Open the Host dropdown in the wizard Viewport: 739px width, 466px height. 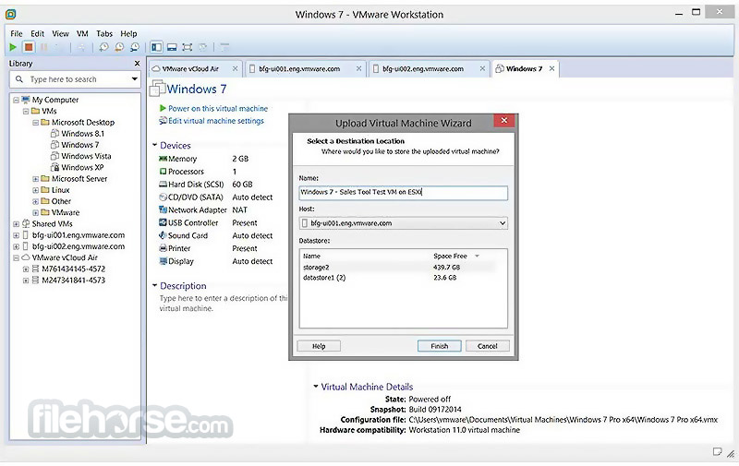coord(404,223)
